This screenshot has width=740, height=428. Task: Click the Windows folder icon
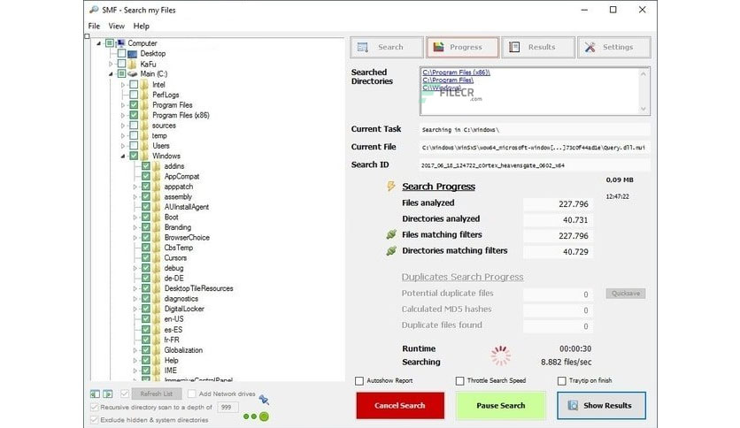point(144,156)
